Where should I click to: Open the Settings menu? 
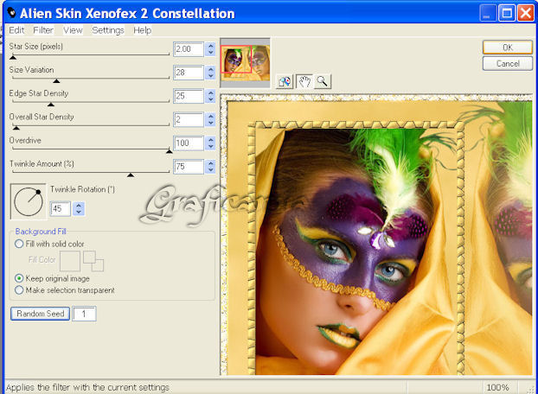[x=108, y=30]
